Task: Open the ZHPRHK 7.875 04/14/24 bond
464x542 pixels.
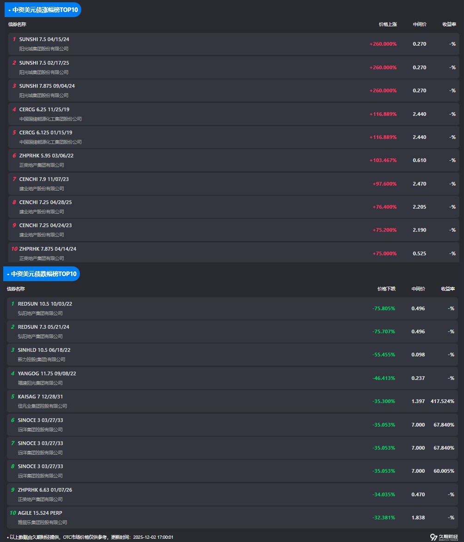Action: (x=48, y=249)
